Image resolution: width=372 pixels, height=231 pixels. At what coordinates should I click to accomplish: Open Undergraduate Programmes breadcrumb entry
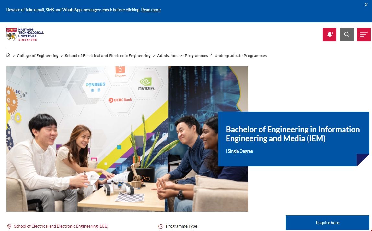(x=241, y=55)
